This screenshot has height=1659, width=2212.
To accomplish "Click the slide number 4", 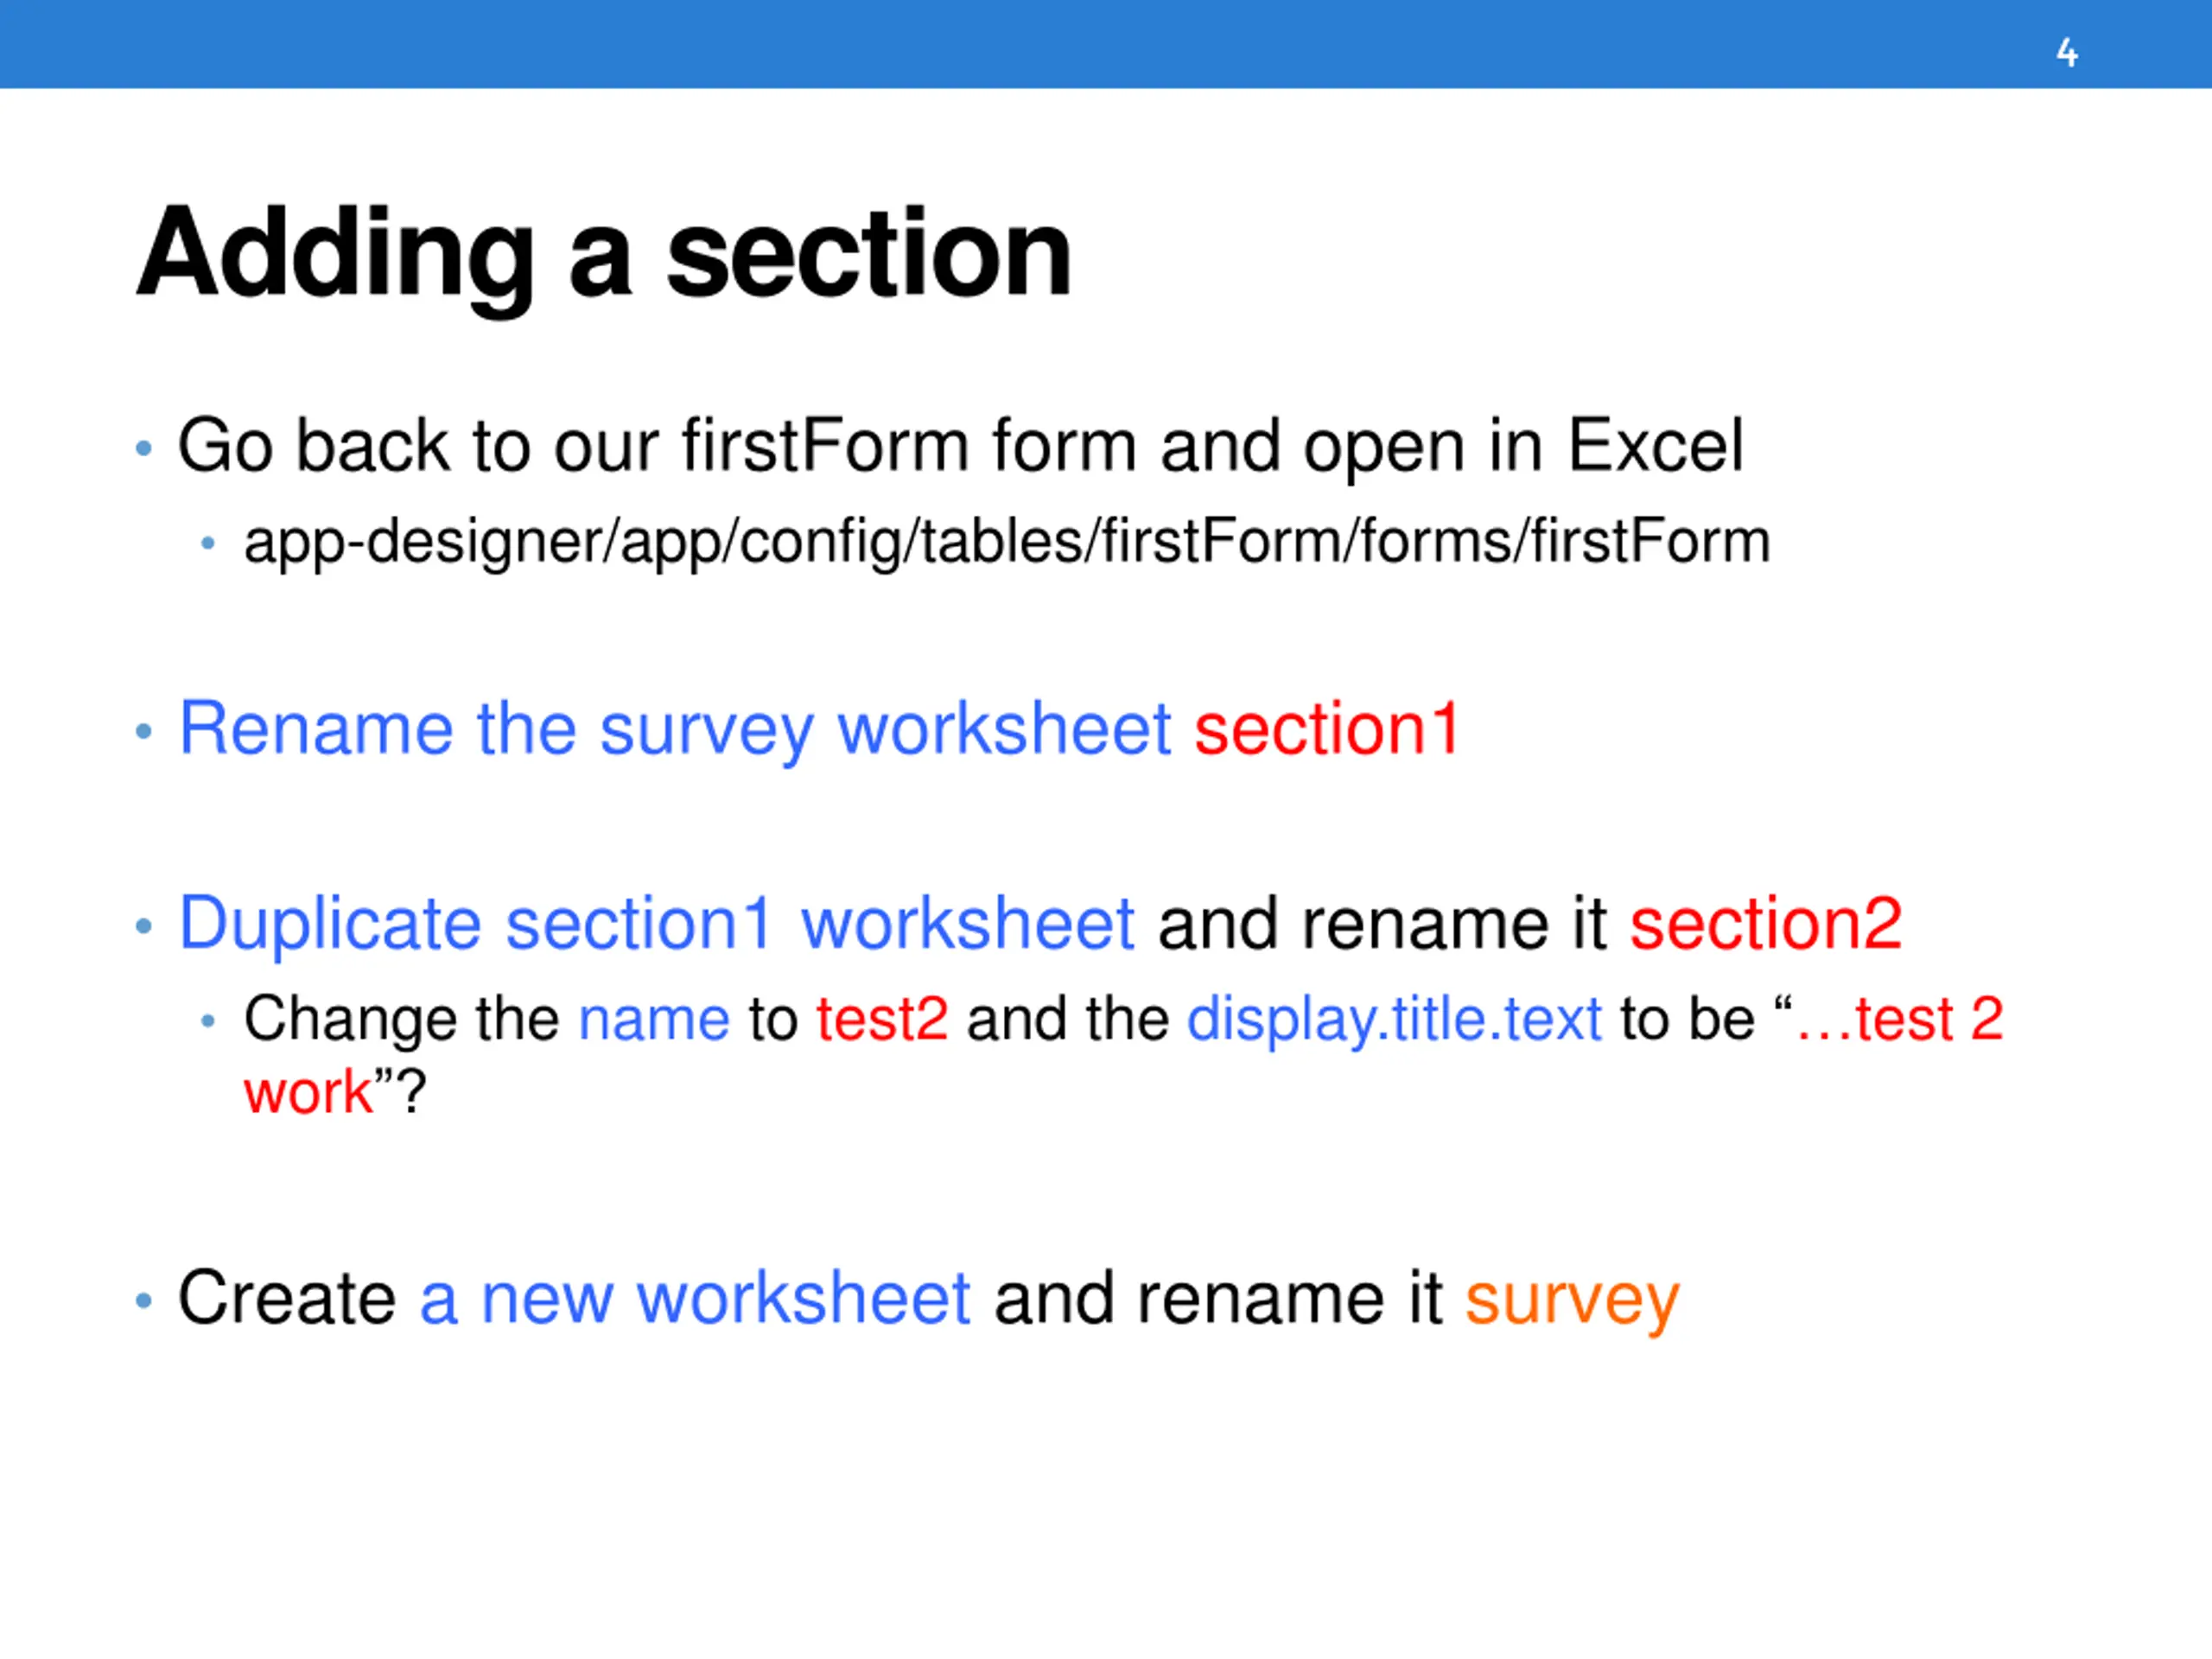I will [x=2066, y=52].
